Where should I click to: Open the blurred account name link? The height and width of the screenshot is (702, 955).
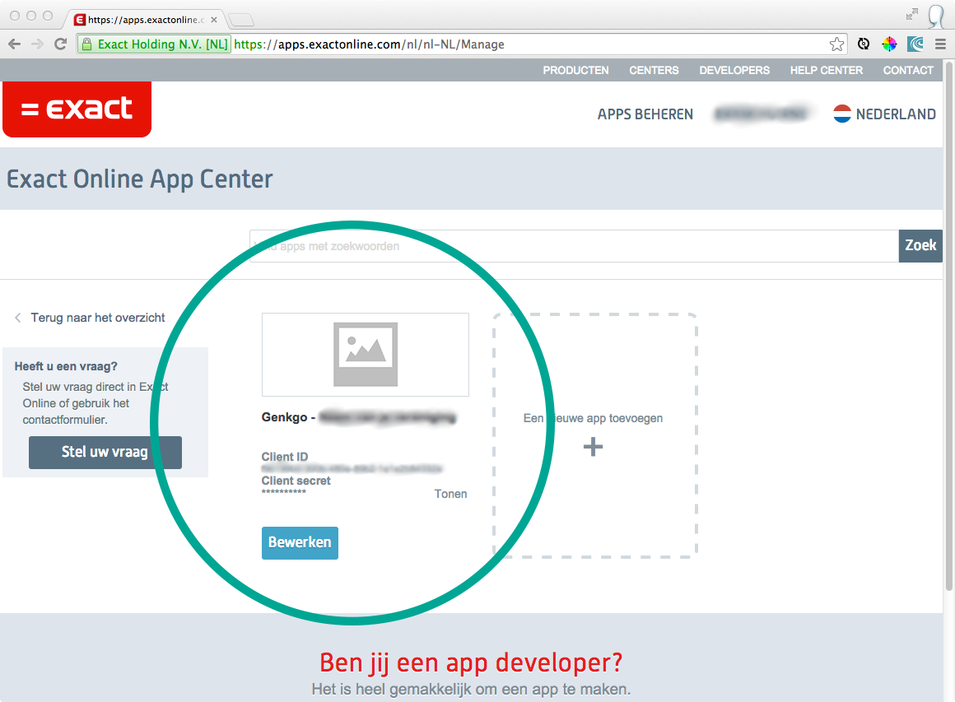click(762, 114)
